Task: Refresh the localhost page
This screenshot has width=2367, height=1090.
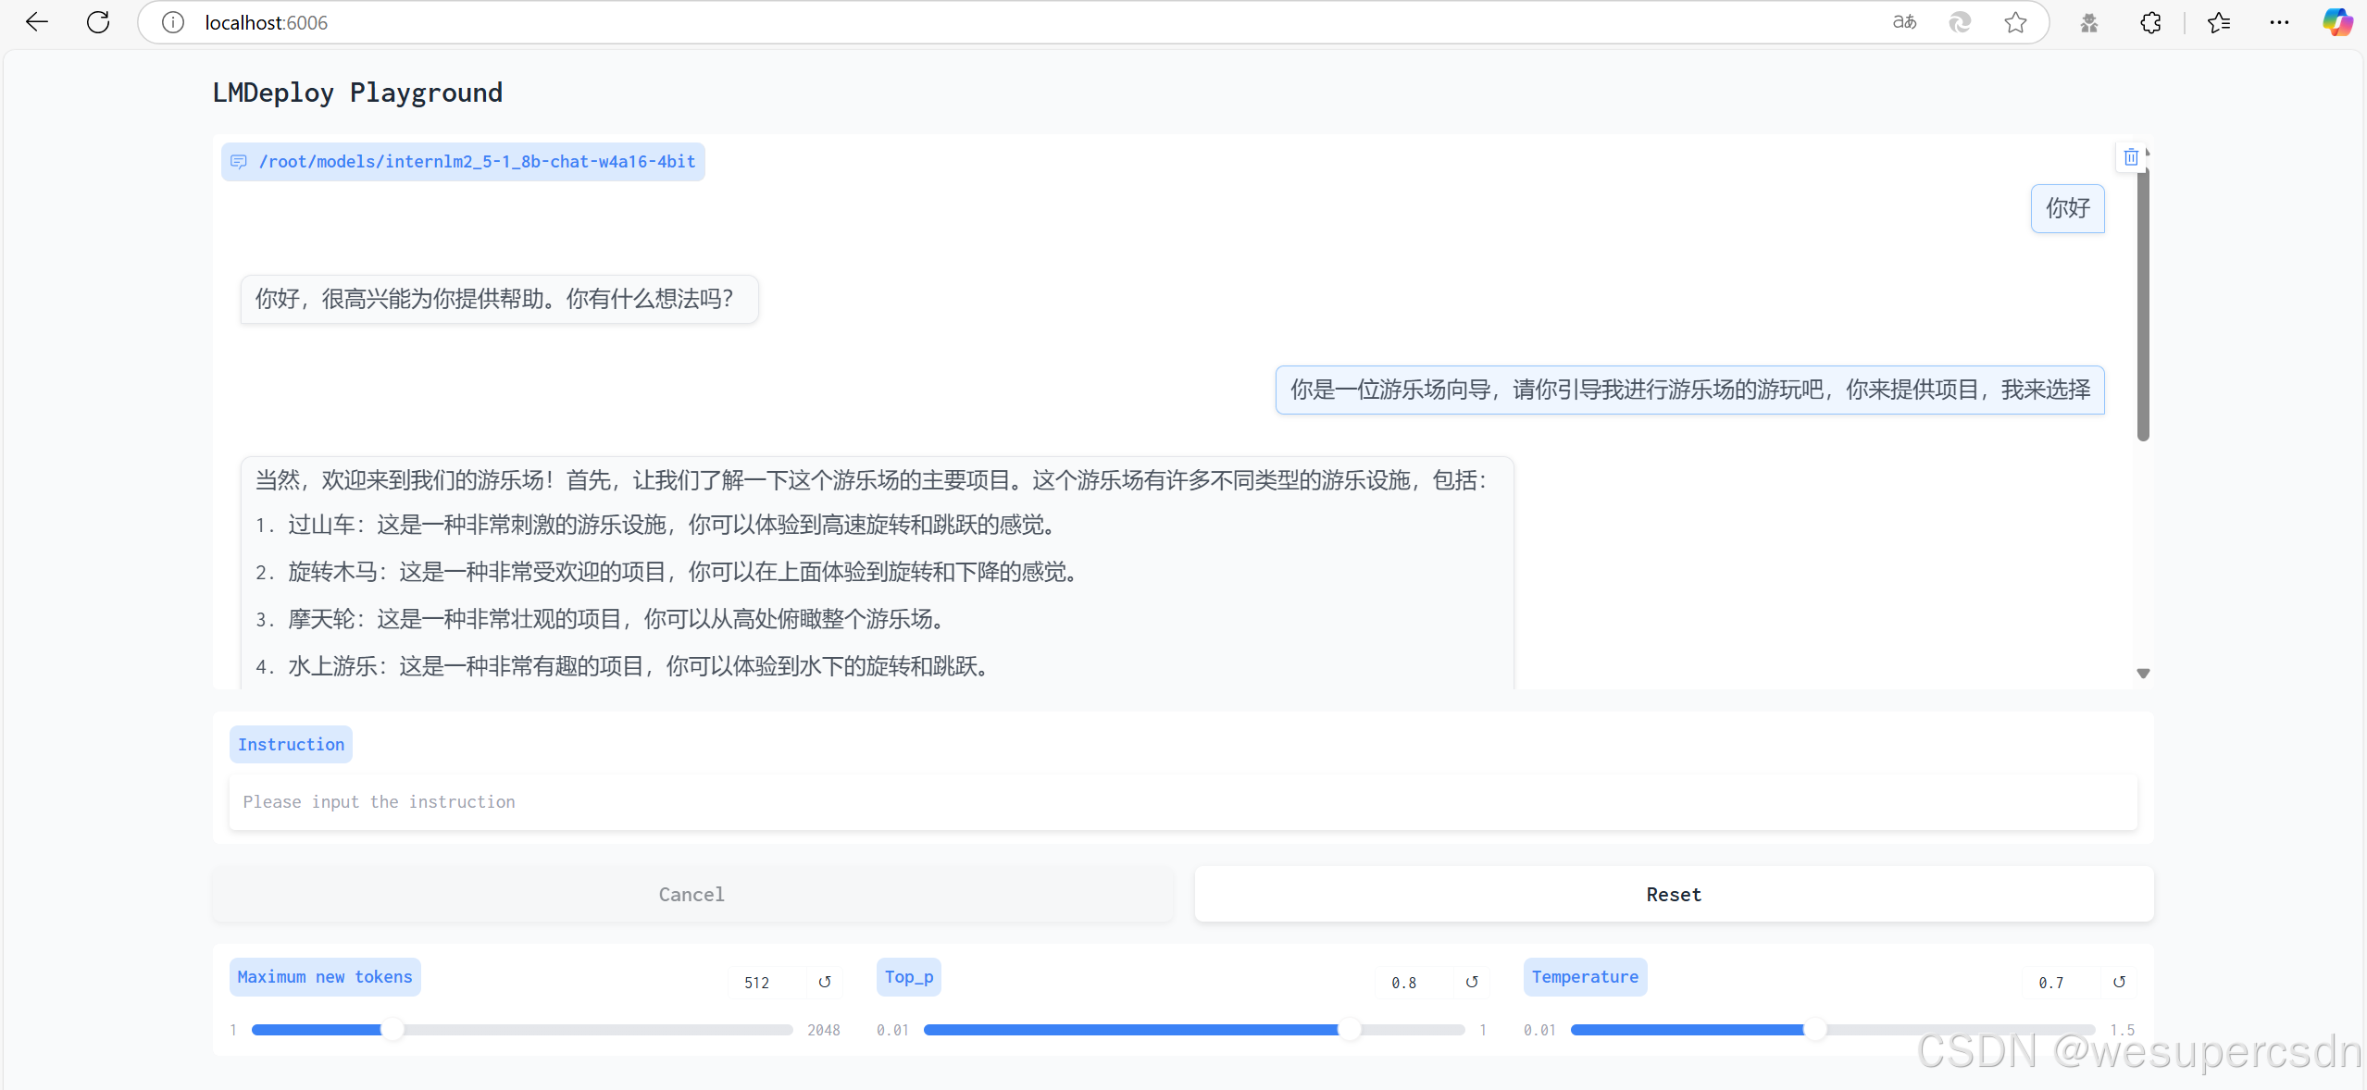Action: pyautogui.click(x=98, y=22)
